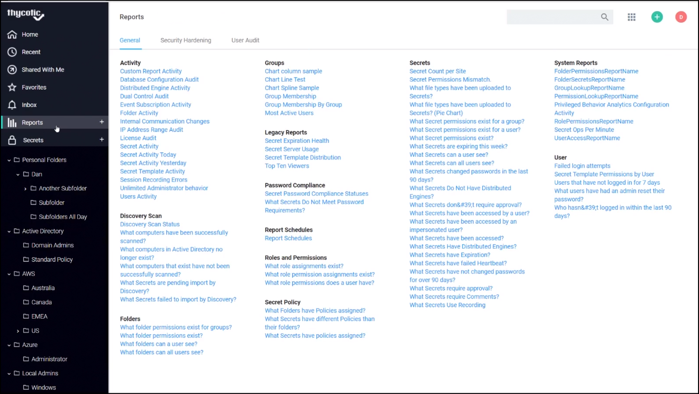Viewport: 699px width, 394px height.
Task: Open the Failed login attempts report
Action: (582, 166)
